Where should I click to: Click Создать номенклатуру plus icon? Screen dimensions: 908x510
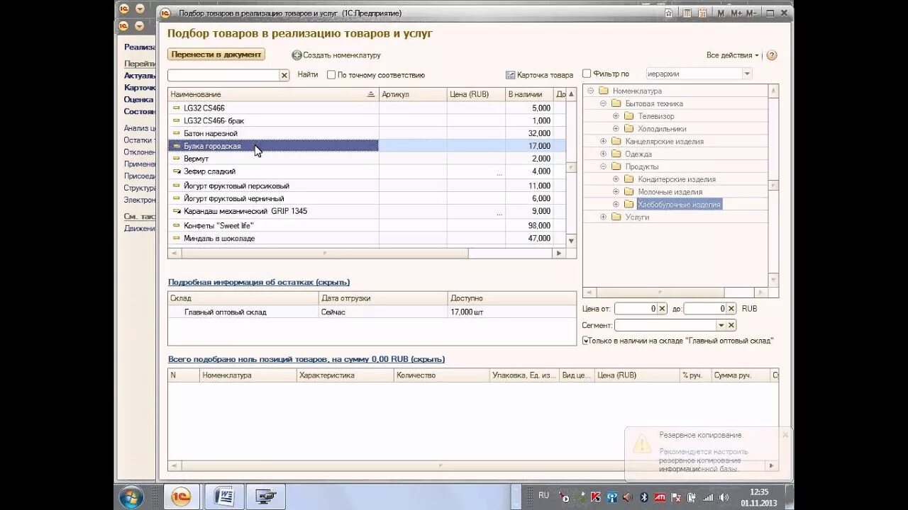pyautogui.click(x=297, y=55)
